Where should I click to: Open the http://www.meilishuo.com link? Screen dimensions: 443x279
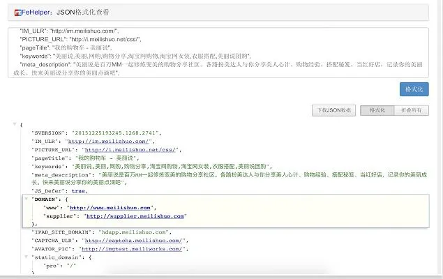click(110, 208)
